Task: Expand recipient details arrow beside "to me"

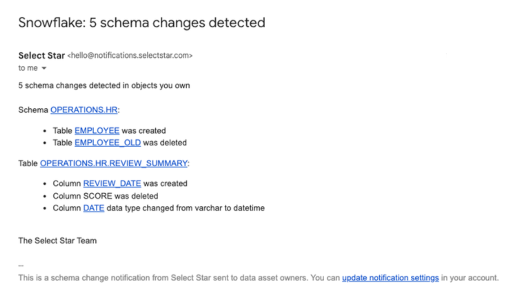Action: (44, 68)
